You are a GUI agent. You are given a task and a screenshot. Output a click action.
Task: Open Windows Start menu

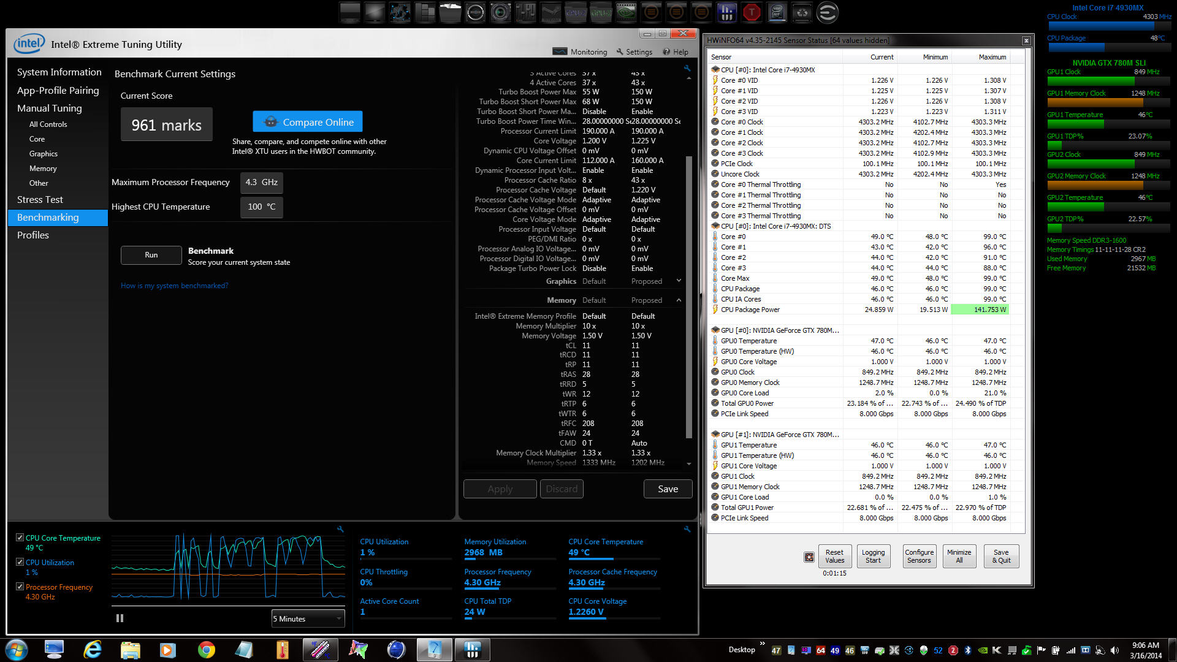[x=17, y=650]
